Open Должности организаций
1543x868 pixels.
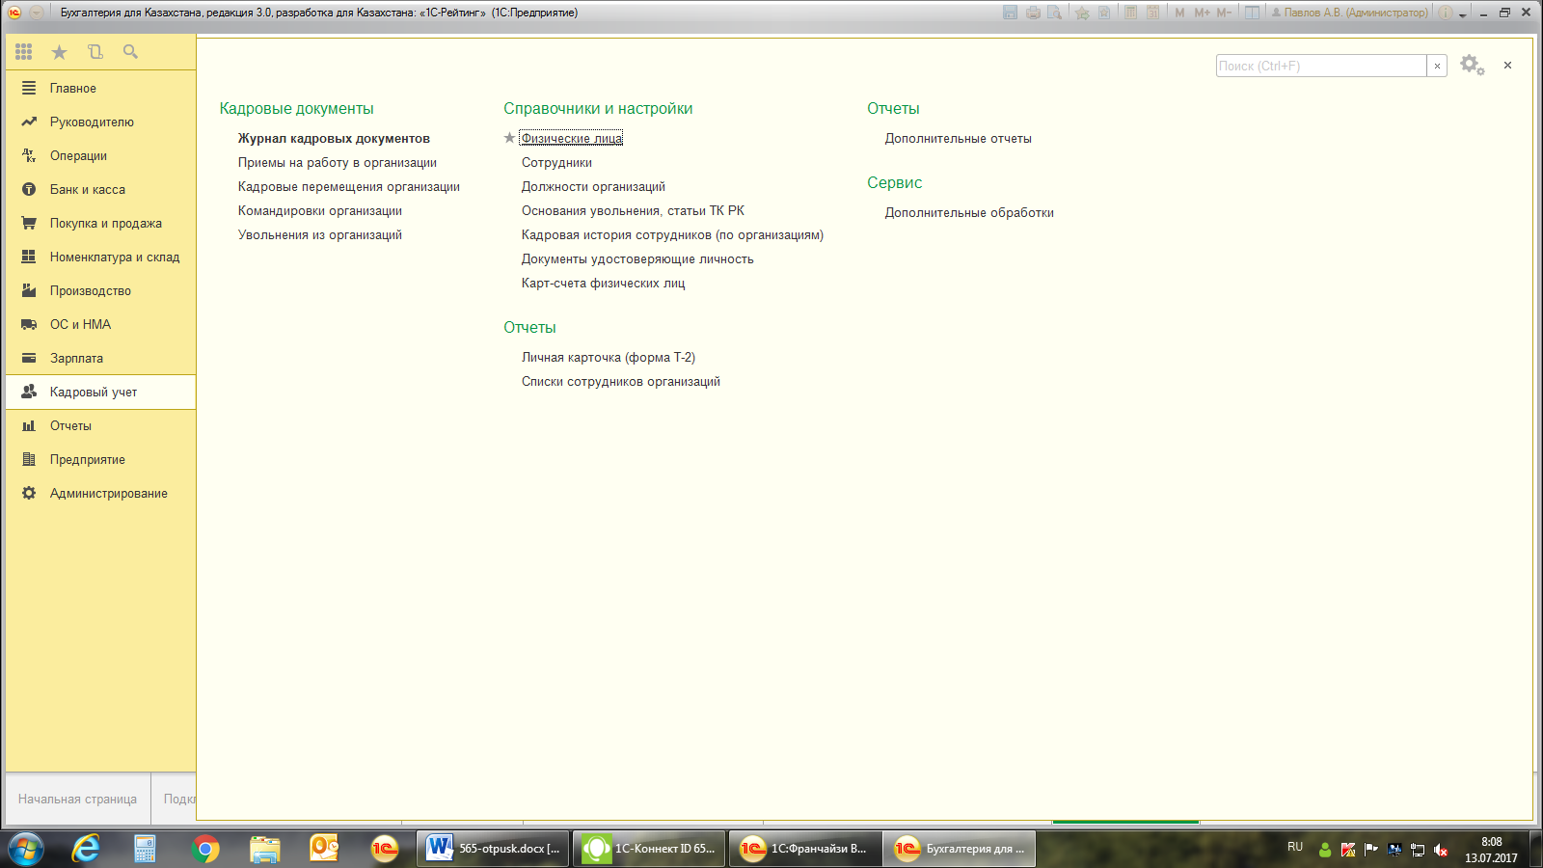tap(593, 187)
